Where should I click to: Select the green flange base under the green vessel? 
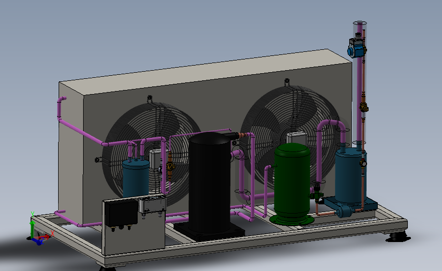292,220
